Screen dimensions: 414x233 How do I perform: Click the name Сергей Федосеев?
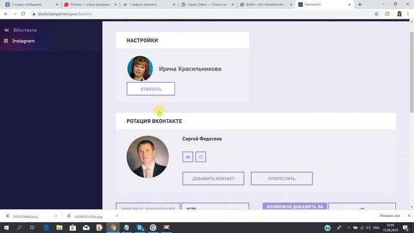[x=202, y=139]
